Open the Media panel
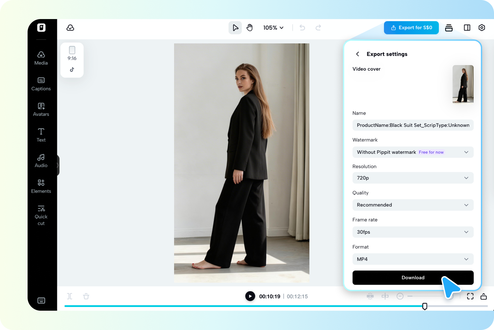The image size is (494, 330). click(41, 58)
